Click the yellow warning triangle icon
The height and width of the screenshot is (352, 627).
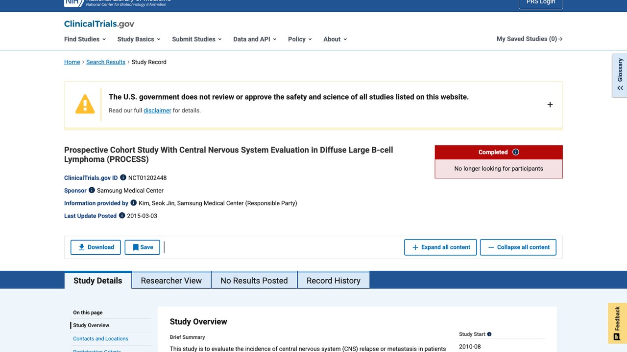tap(85, 104)
